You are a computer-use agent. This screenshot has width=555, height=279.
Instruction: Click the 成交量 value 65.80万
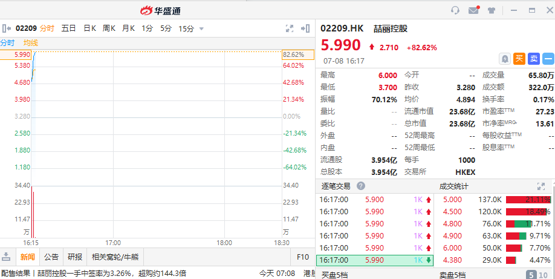coord(541,75)
